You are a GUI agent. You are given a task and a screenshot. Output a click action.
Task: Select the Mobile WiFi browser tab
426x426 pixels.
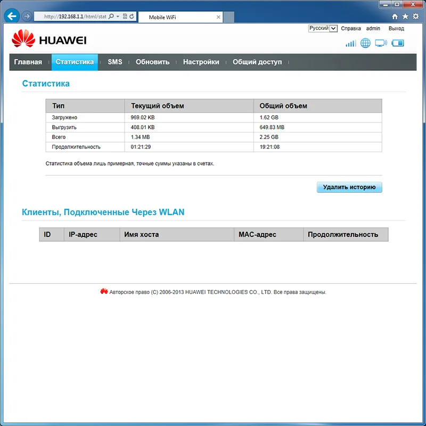coord(181,17)
